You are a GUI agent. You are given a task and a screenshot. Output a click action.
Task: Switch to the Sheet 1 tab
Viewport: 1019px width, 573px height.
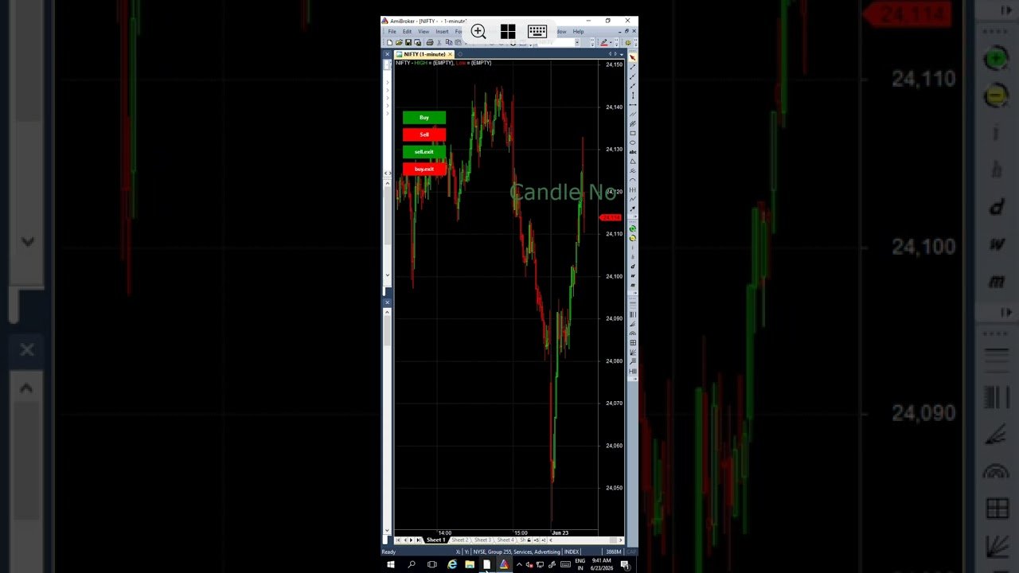[435, 540]
